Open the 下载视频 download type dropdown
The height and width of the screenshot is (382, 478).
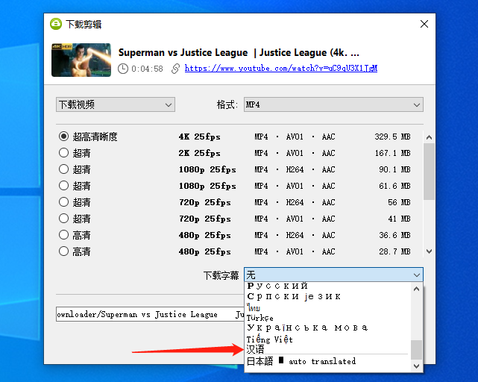116,104
